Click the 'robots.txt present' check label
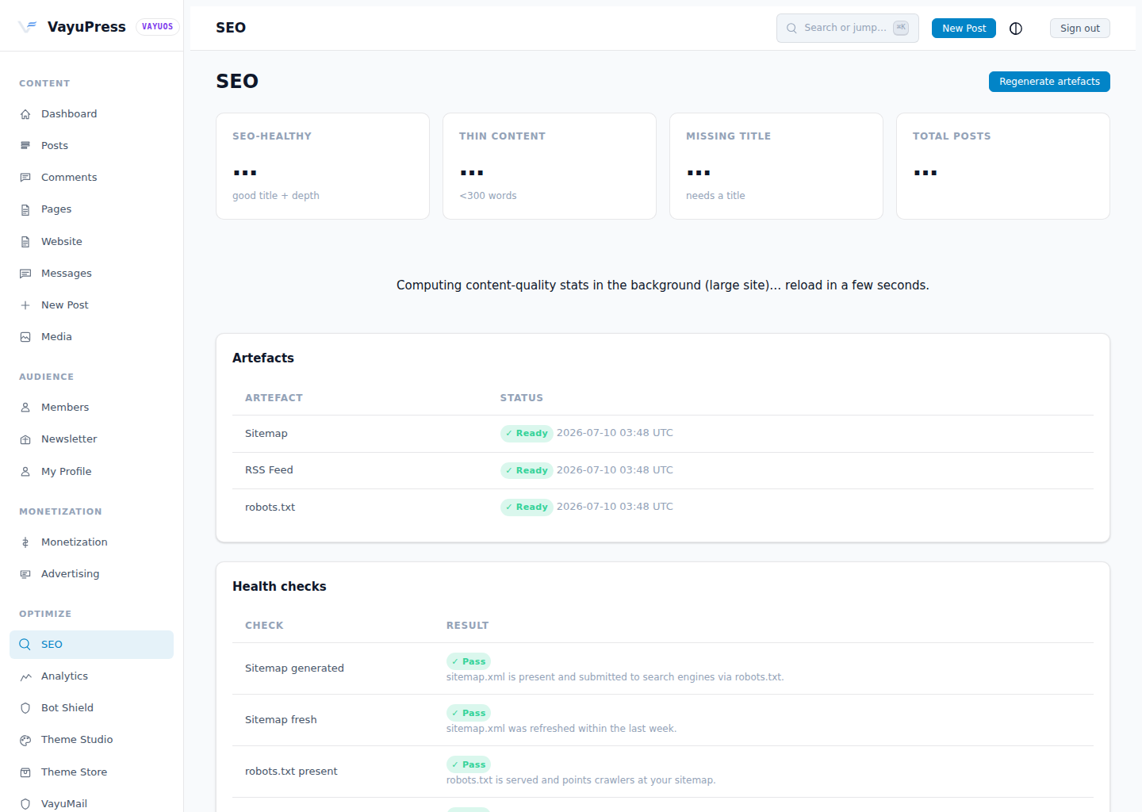The image size is (1142, 812). [x=291, y=772]
